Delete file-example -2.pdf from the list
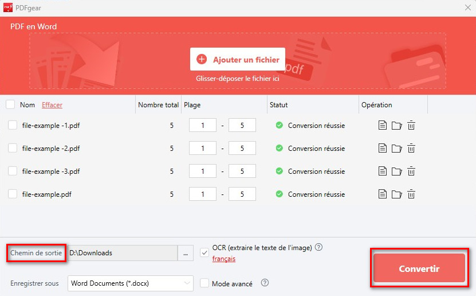Image resolution: width=476 pixels, height=296 pixels. 411,149
